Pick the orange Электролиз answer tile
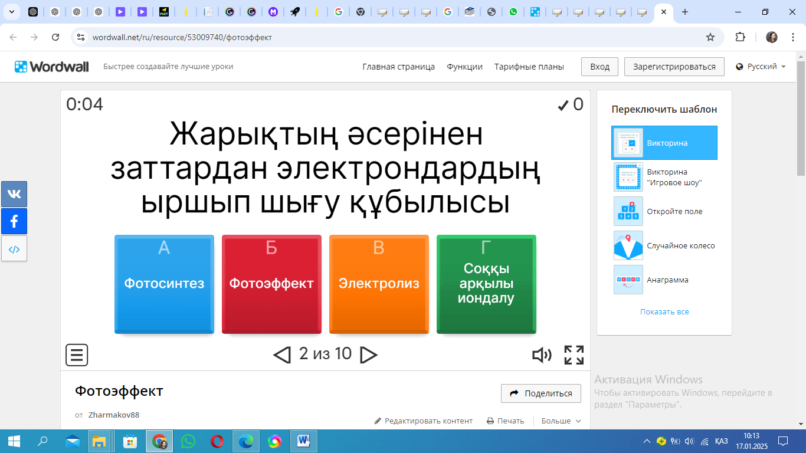806x453 pixels. pyautogui.click(x=379, y=284)
